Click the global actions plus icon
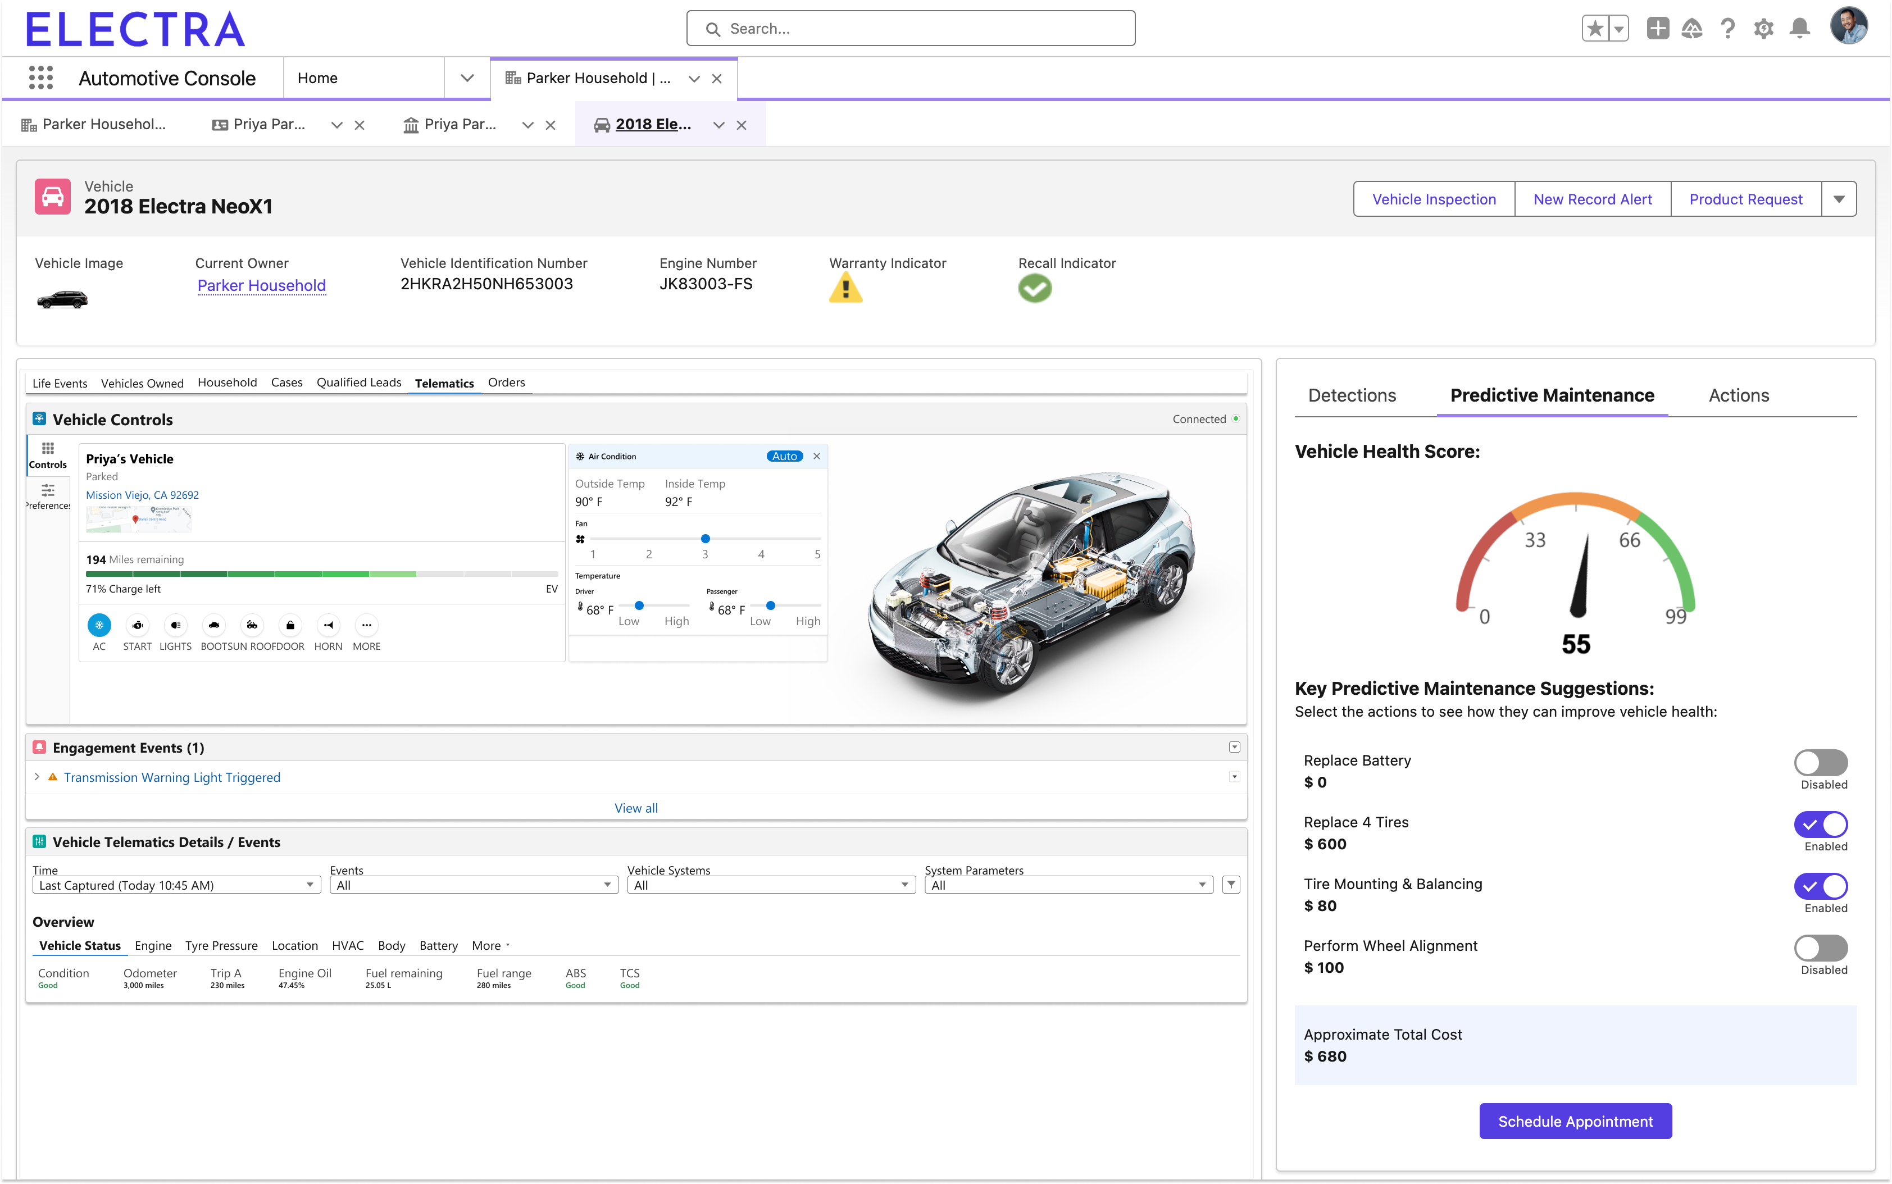 point(1657,29)
